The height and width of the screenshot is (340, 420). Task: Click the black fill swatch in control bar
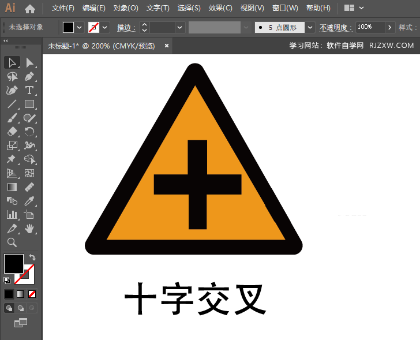[x=68, y=27]
